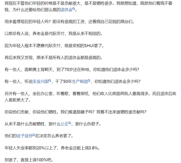Click the line 你说他们贡献，你说他们牺牲
This screenshot has height=163, width=181.
pyautogui.click(x=75, y=112)
